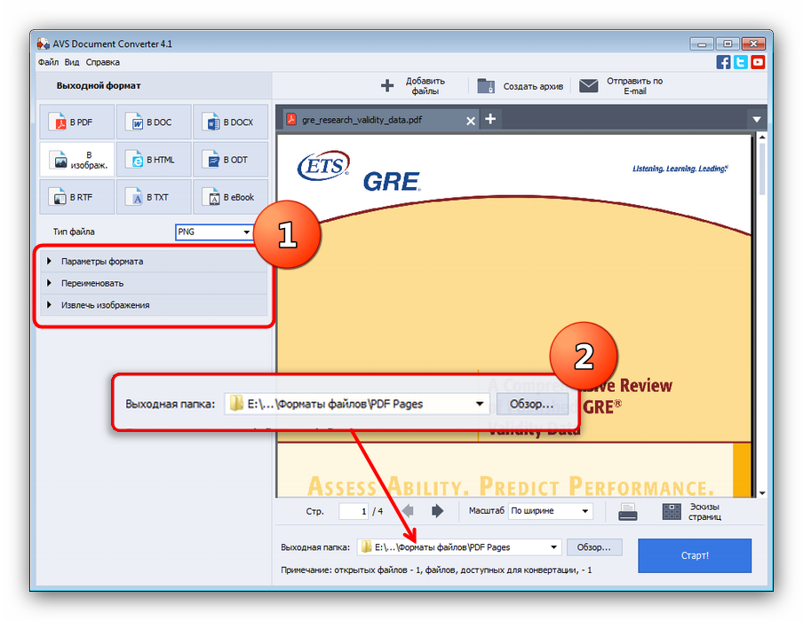The width and height of the screenshot is (803, 621).
Task: Click the Facebook icon
Action: pos(724,62)
